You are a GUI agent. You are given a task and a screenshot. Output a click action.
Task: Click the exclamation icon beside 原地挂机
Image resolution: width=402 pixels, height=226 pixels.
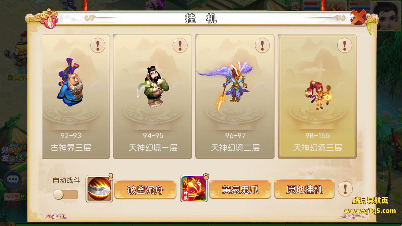click(x=345, y=189)
